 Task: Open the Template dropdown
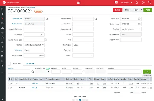pyautogui.click(x=131, y=29)
